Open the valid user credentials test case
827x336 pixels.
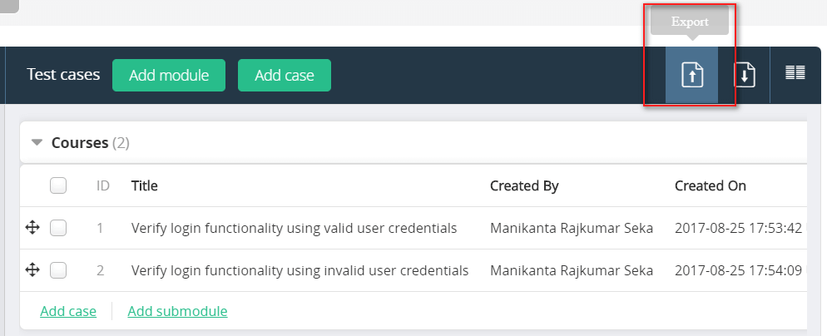(294, 228)
